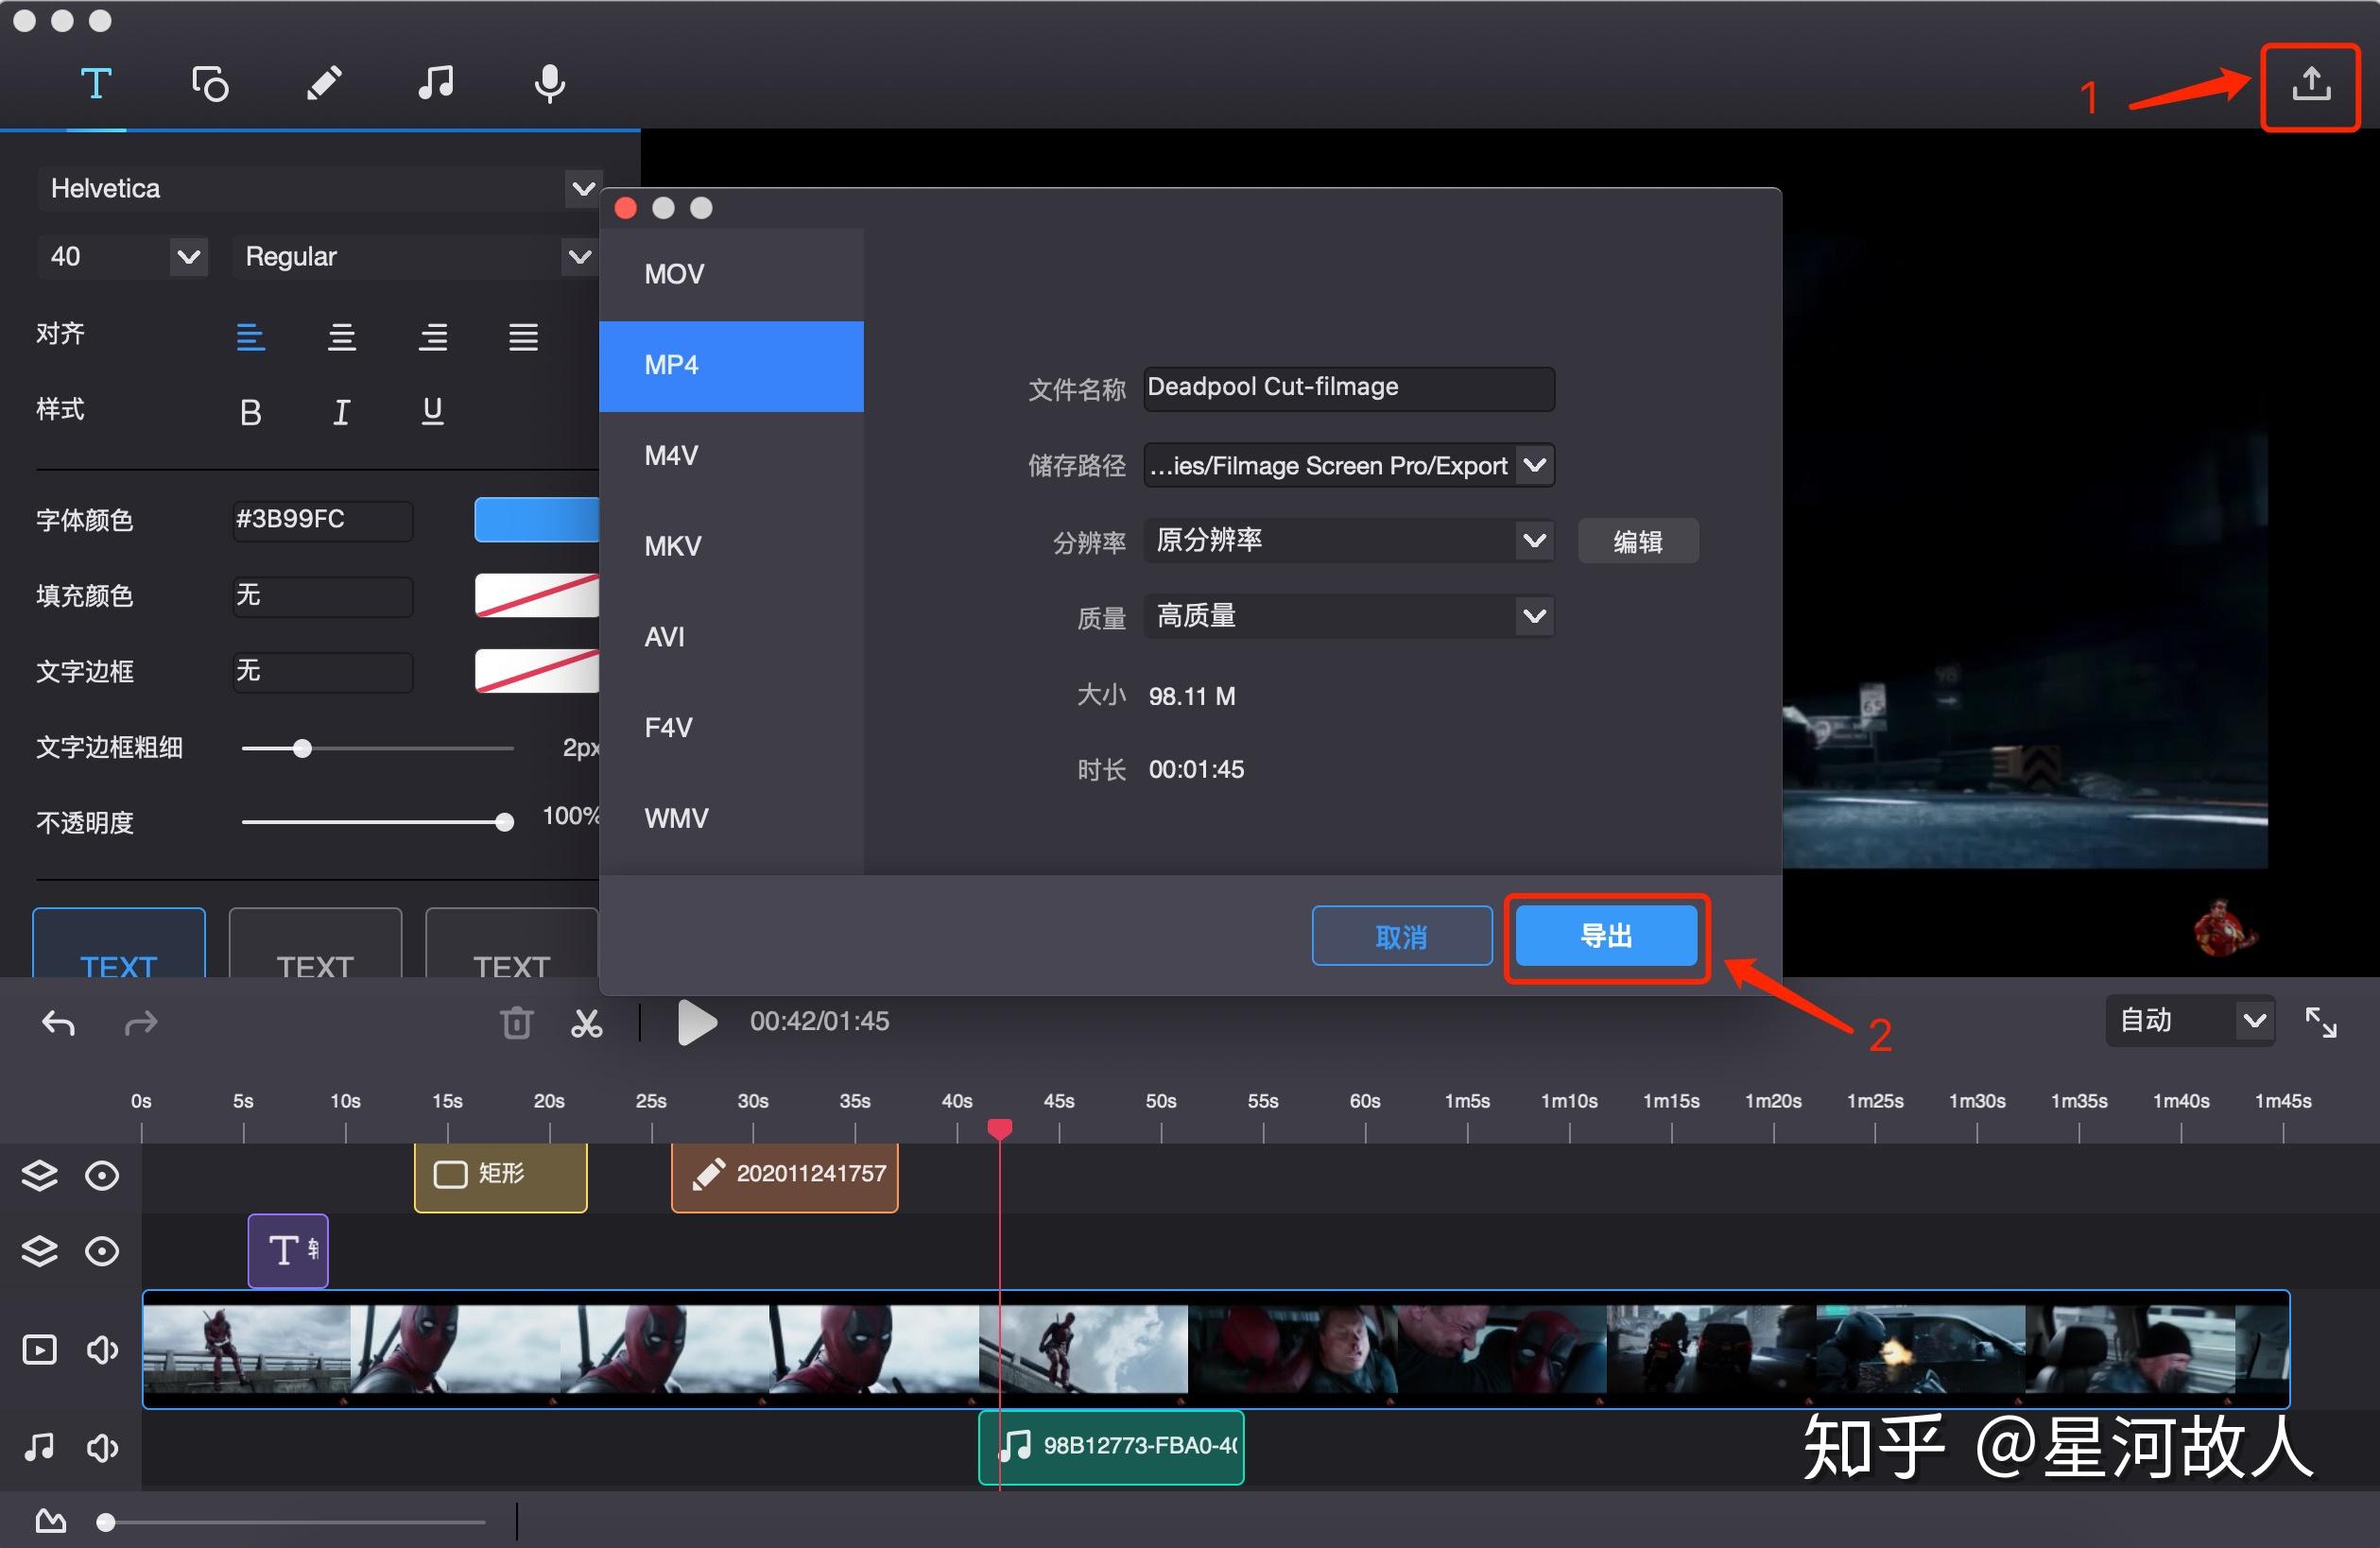Viewport: 2380px width, 1548px height.
Task: Select WMV export format
Action: [731, 818]
